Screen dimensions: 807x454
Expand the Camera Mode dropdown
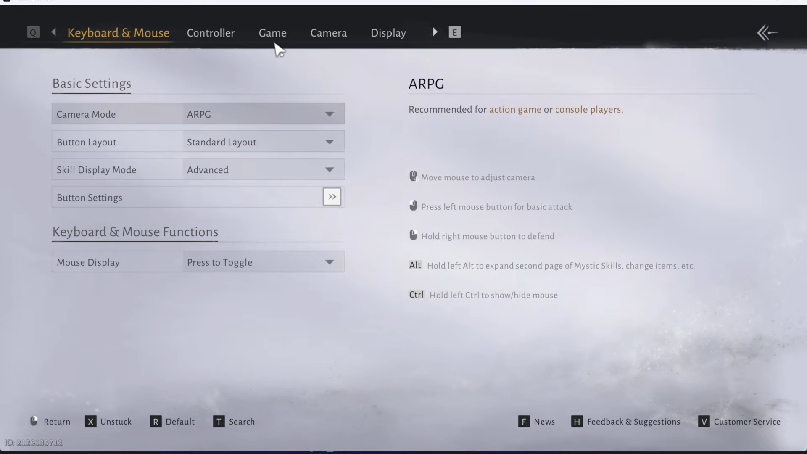329,114
